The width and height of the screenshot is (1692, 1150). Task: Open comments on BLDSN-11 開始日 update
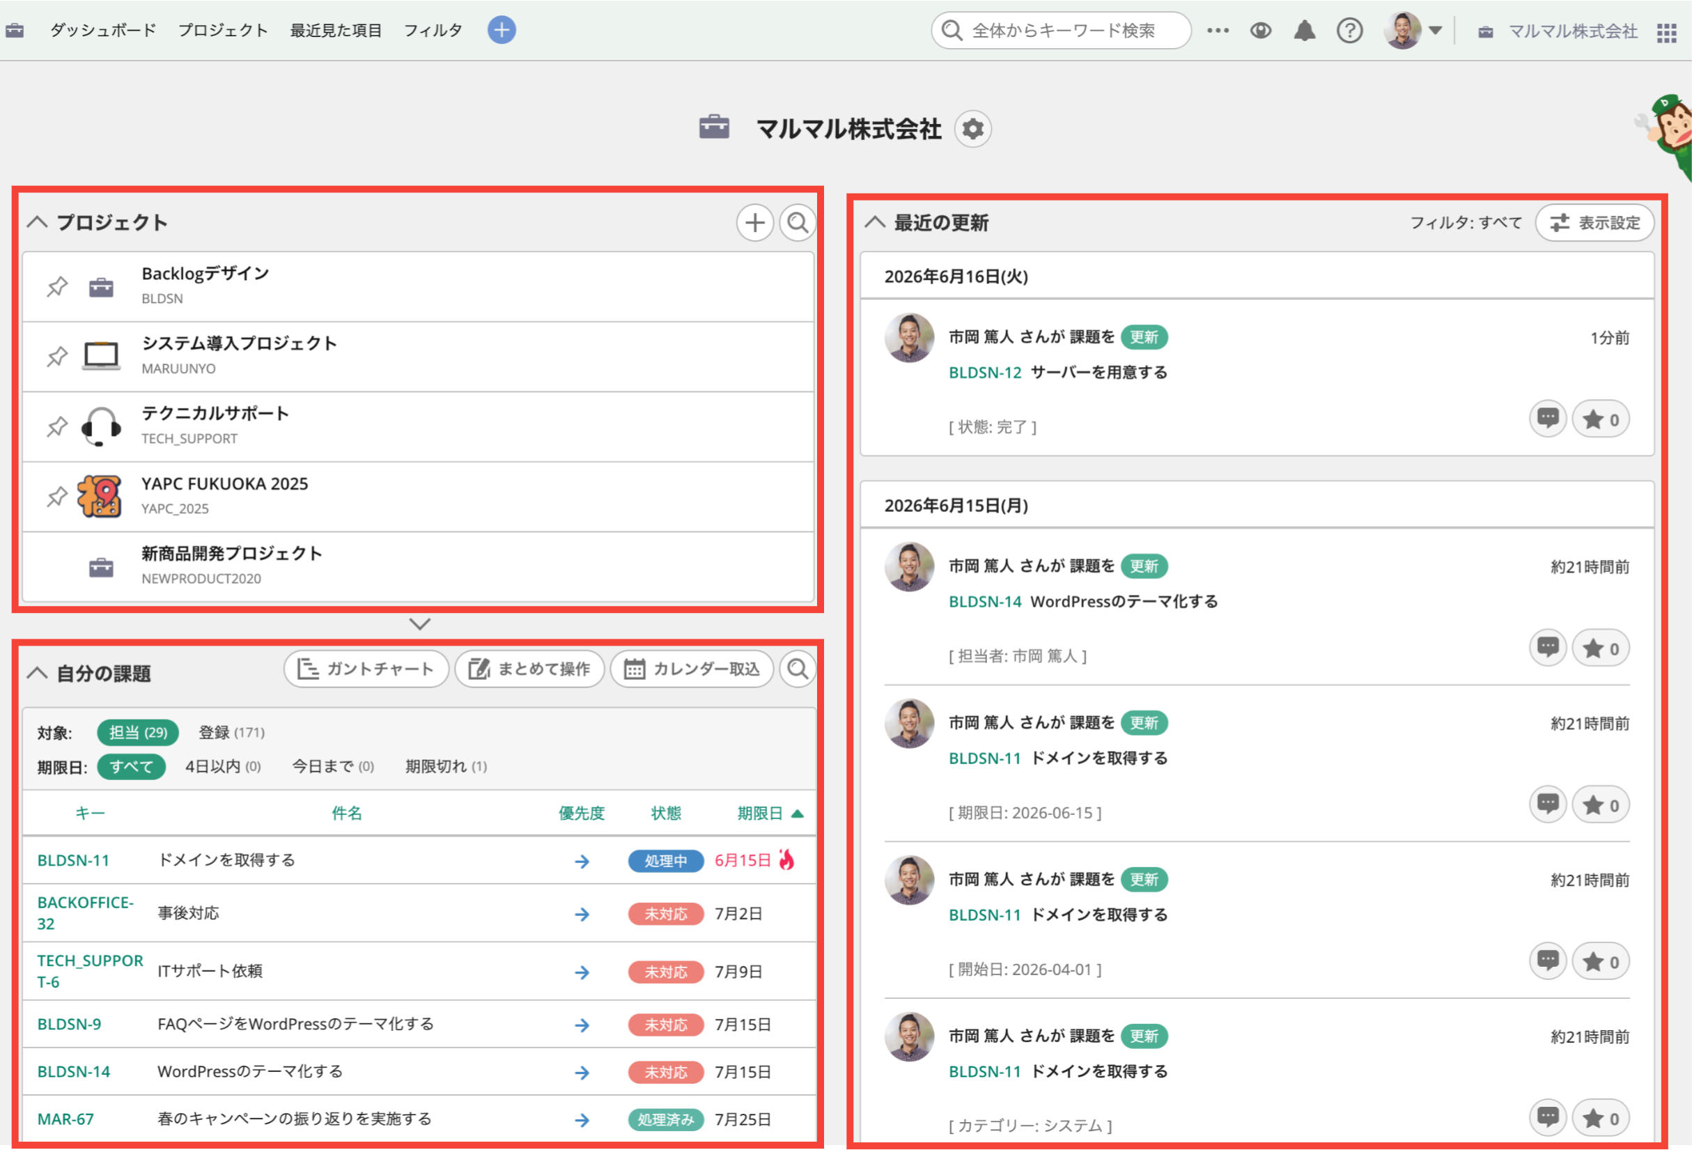point(1547,961)
